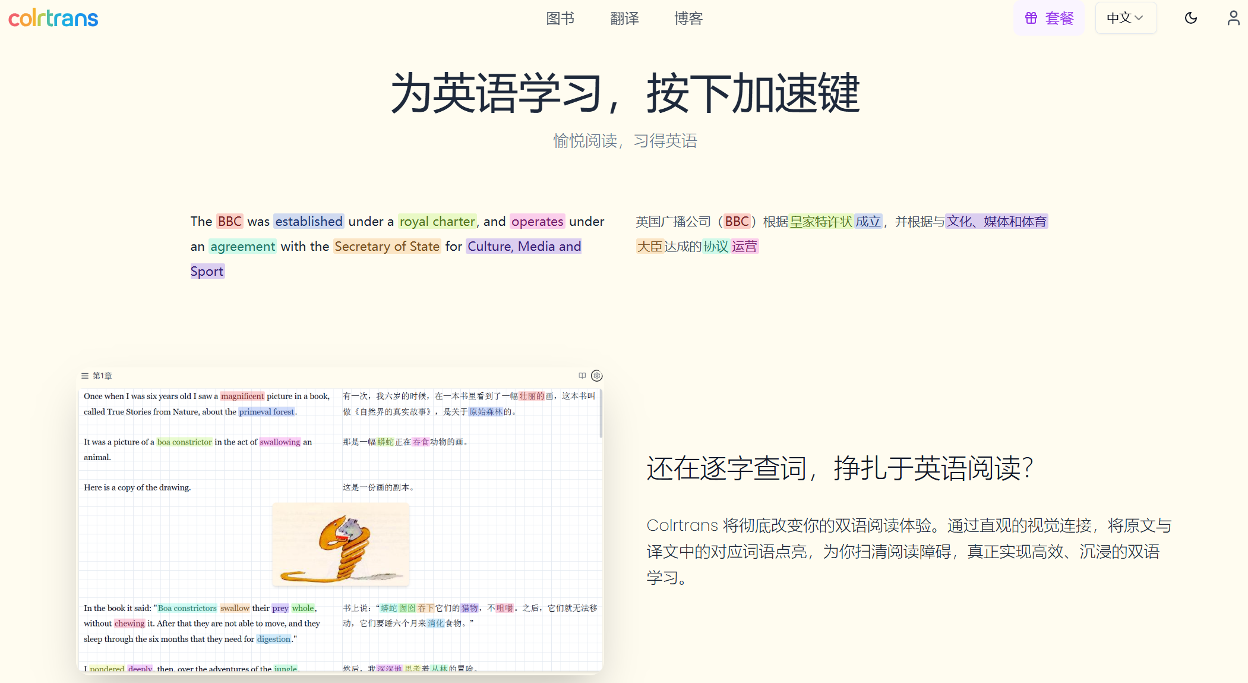Expand the language chevron arrow
This screenshot has width=1248, height=683.
click(x=1139, y=18)
